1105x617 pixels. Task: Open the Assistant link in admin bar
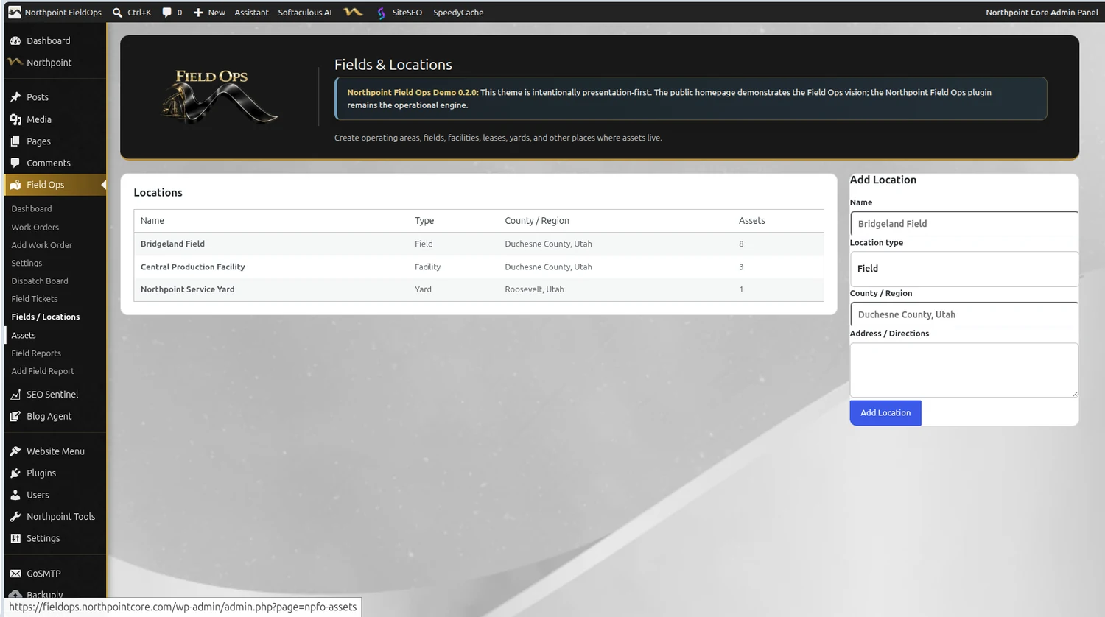(x=251, y=13)
